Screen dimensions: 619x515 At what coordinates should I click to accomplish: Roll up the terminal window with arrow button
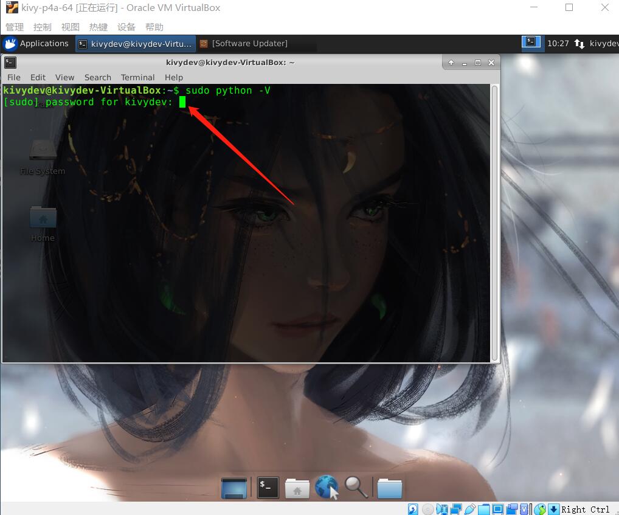click(x=451, y=63)
